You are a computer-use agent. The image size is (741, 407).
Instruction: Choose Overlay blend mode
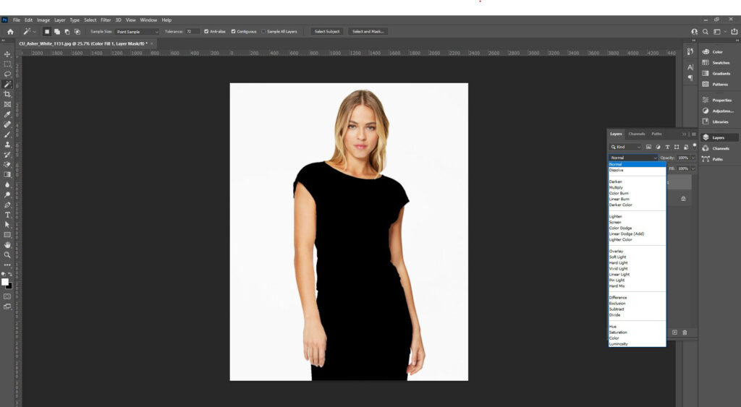617,251
